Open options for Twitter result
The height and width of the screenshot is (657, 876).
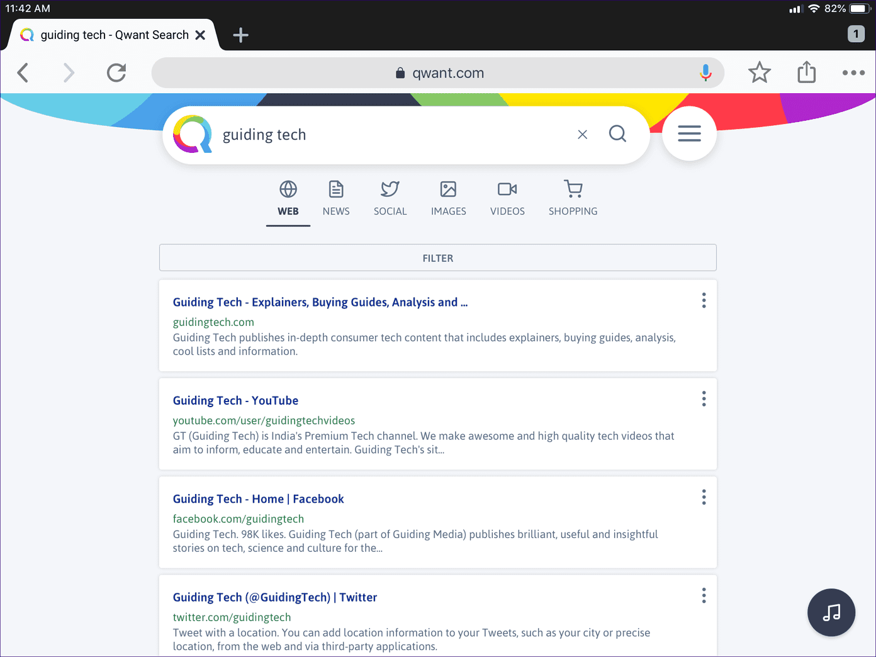[704, 595]
